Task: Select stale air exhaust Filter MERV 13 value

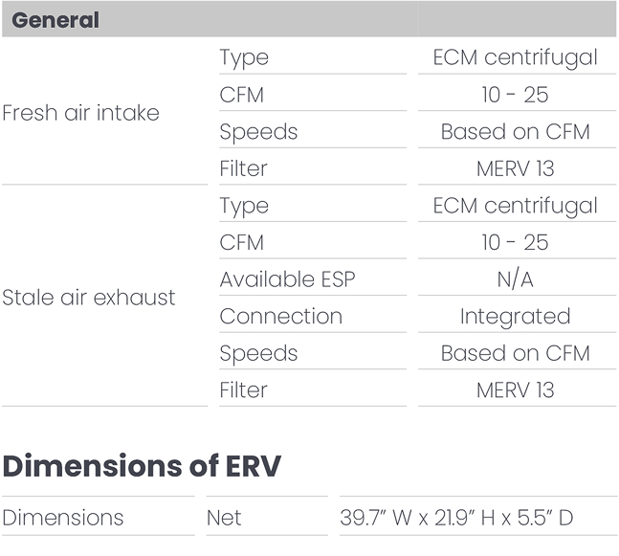Action: click(515, 390)
